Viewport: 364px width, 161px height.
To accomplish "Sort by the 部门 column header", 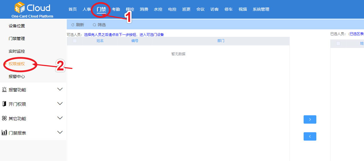I will (x=221, y=41).
